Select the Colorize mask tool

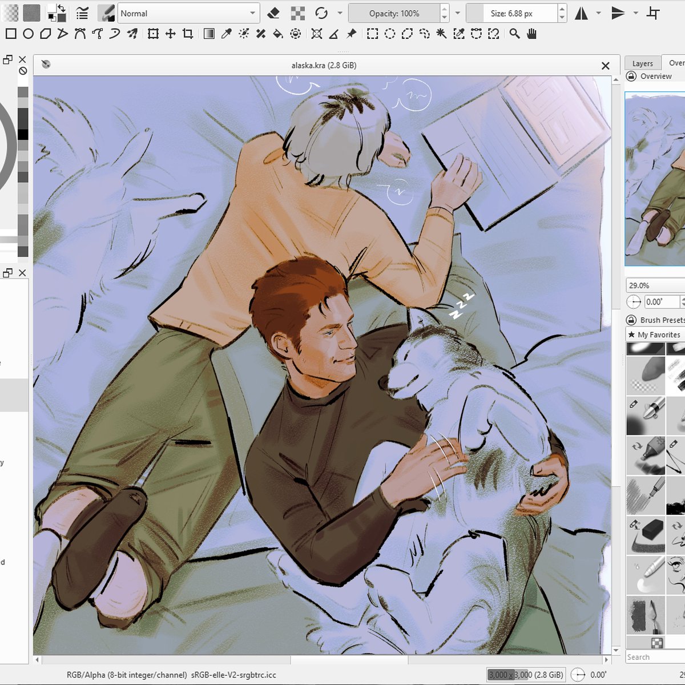point(244,34)
